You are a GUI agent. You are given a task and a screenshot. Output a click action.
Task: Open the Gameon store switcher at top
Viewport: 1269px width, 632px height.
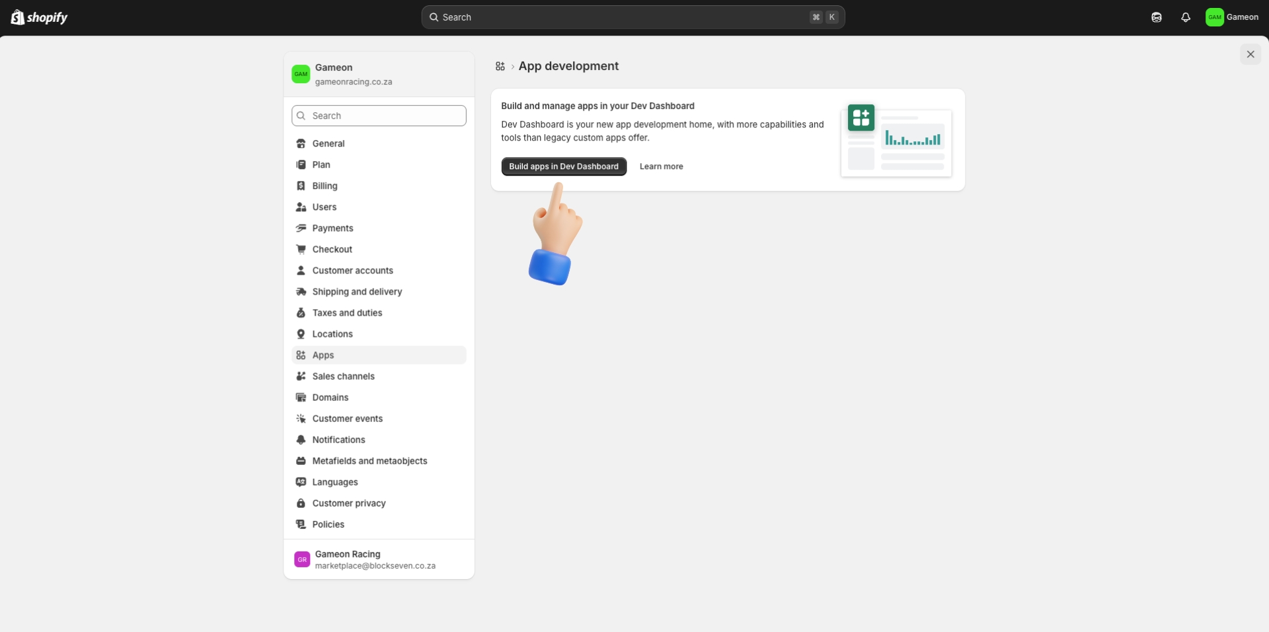pyautogui.click(x=378, y=74)
